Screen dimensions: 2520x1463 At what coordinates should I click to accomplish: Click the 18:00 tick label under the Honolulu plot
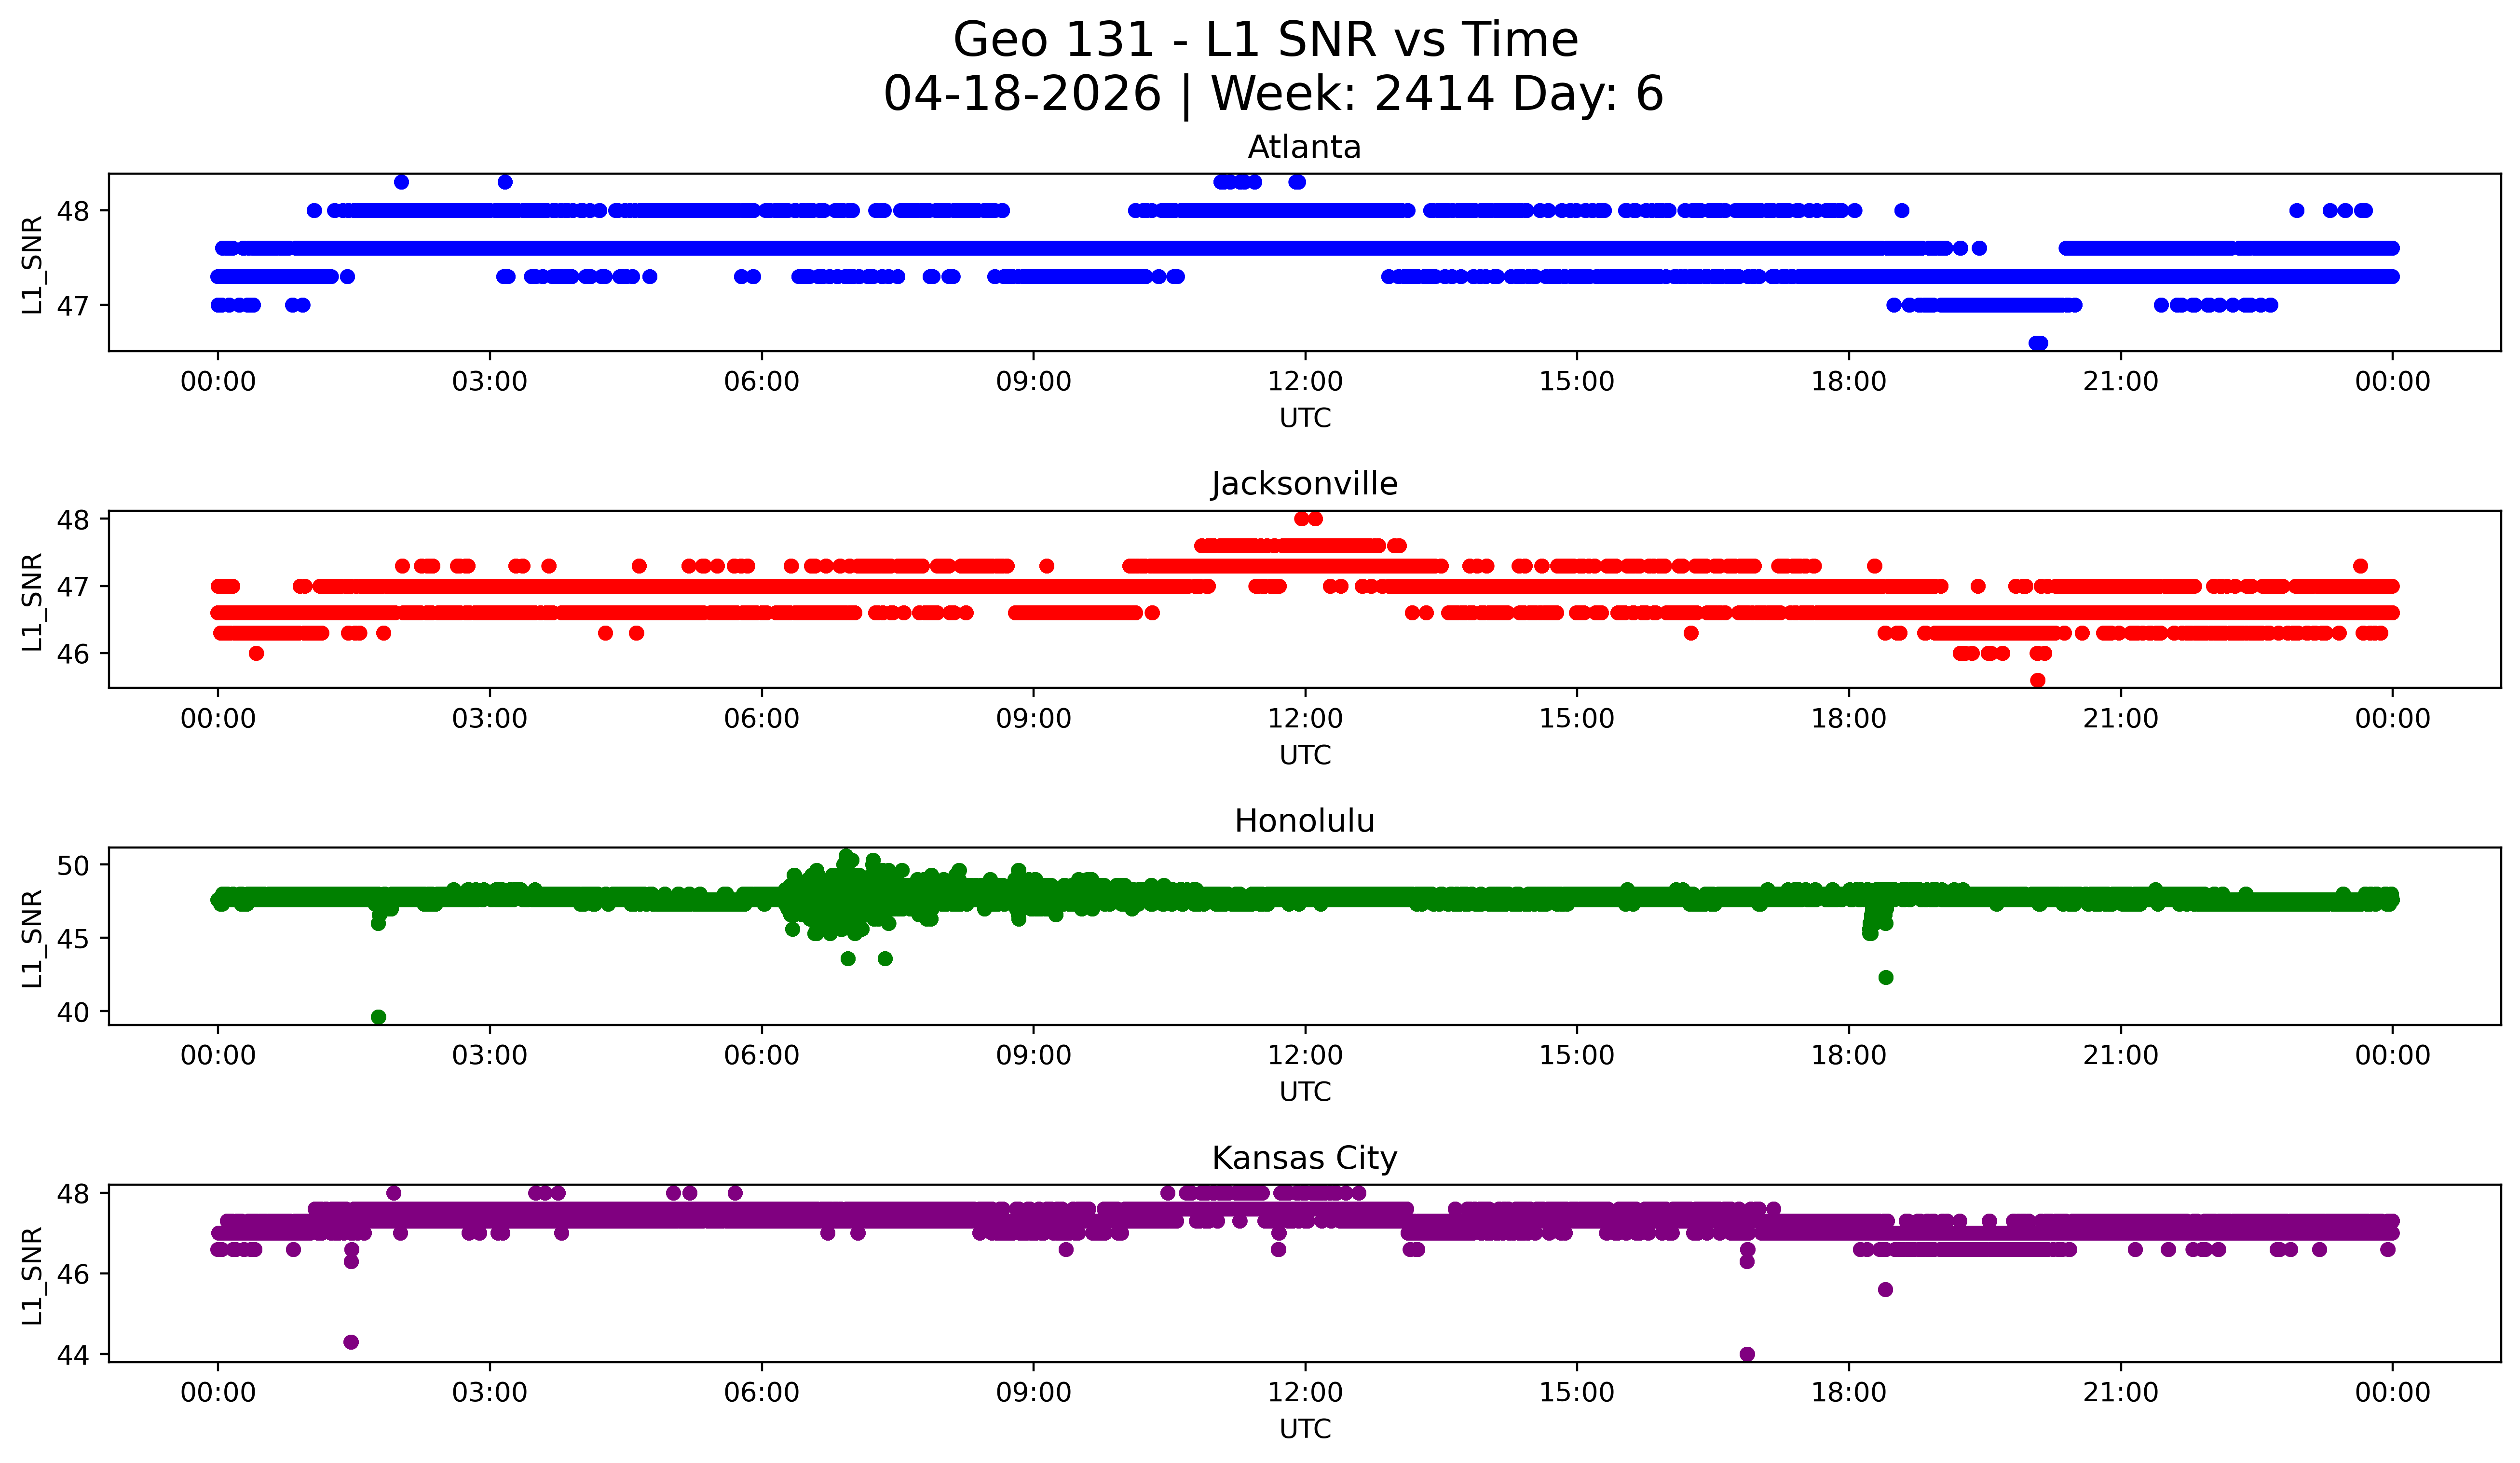coord(1848,1056)
